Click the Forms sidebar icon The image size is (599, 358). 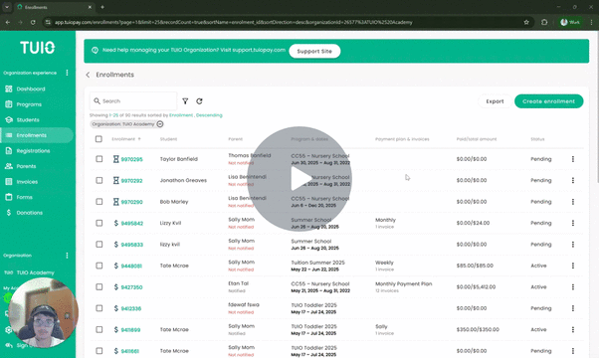pyautogui.click(x=9, y=197)
